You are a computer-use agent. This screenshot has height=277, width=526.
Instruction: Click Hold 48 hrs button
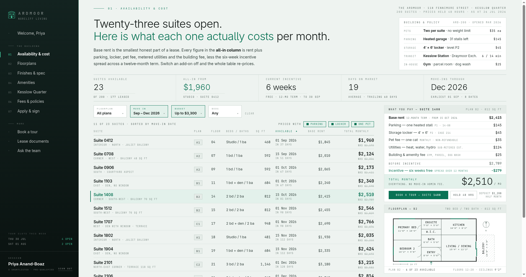(x=464, y=195)
